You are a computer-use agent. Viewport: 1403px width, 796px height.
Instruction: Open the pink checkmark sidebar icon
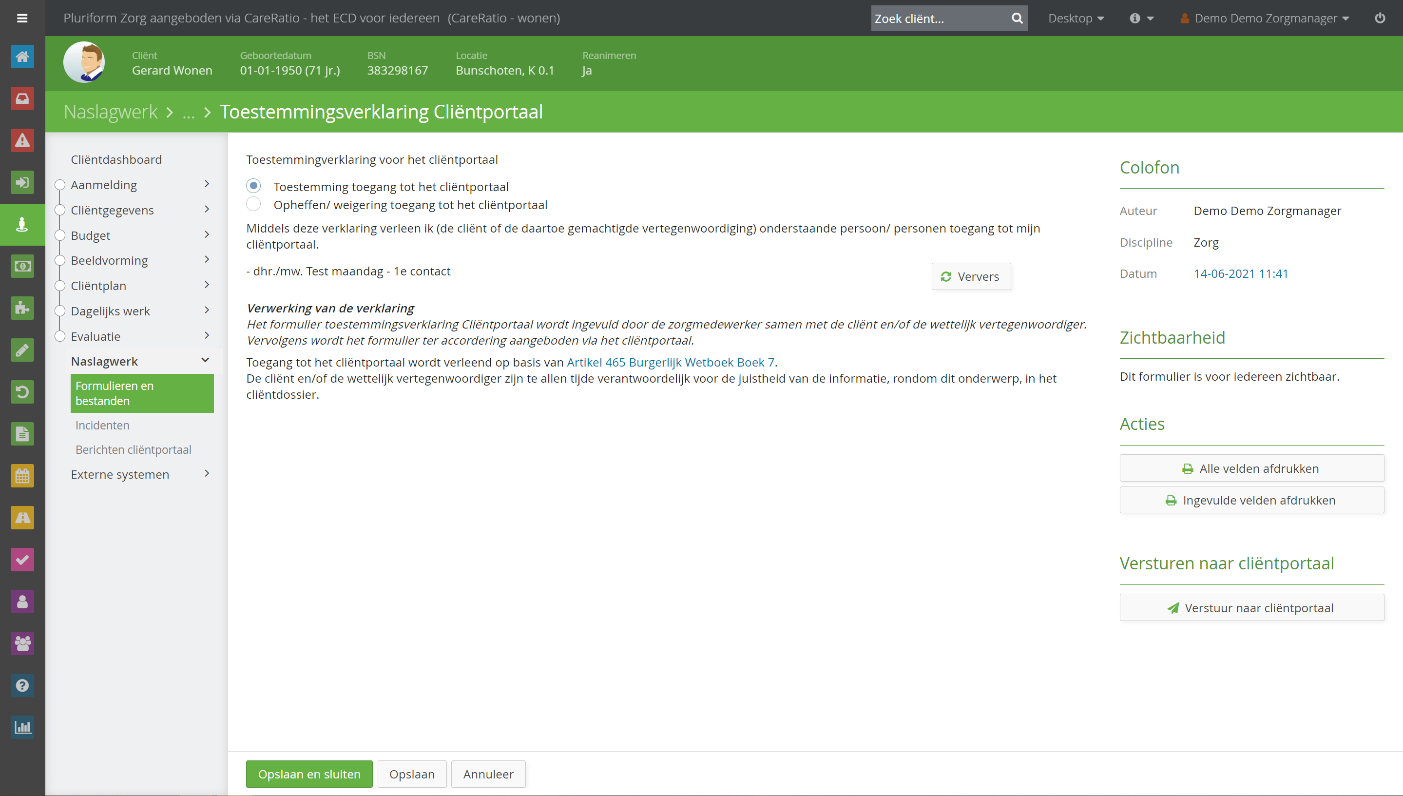pos(22,560)
